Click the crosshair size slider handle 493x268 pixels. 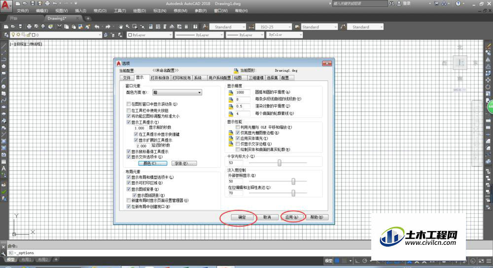[x=279, y=163]
